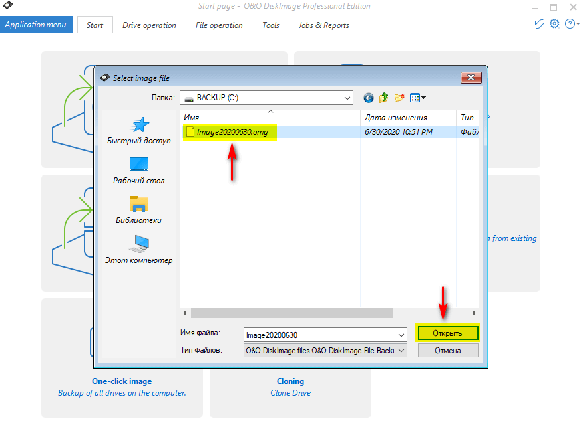Go up one folder level icon
Screen dimensions: 581x433
383,98
